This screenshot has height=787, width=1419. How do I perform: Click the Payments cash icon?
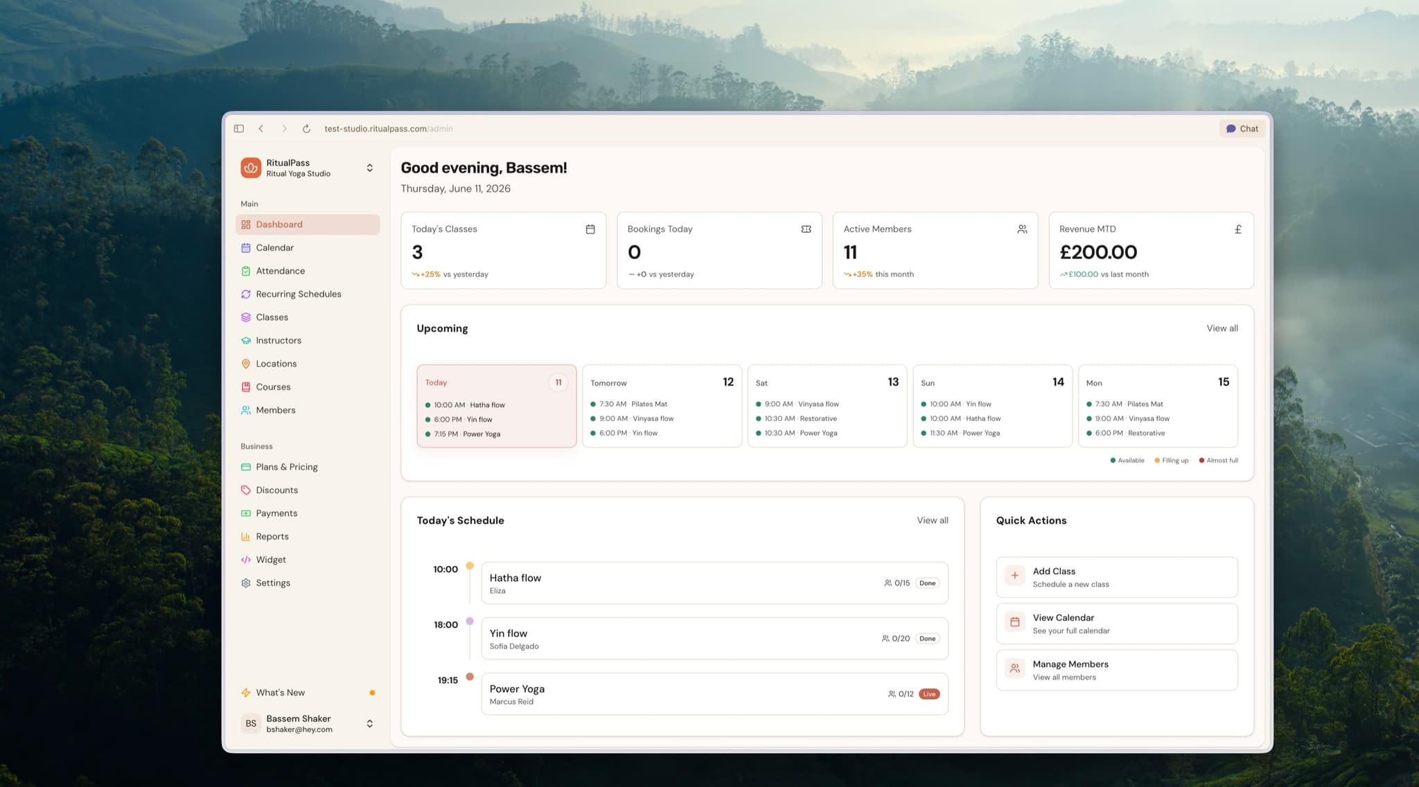click(246, 513)
